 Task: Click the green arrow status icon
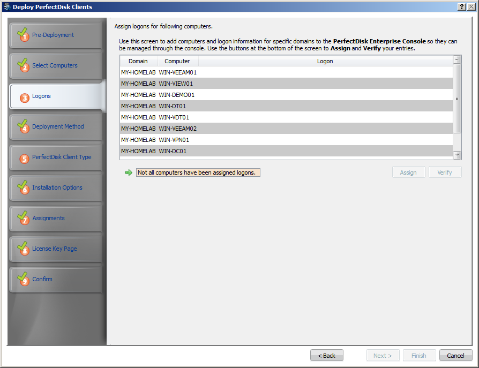(129, 172)
